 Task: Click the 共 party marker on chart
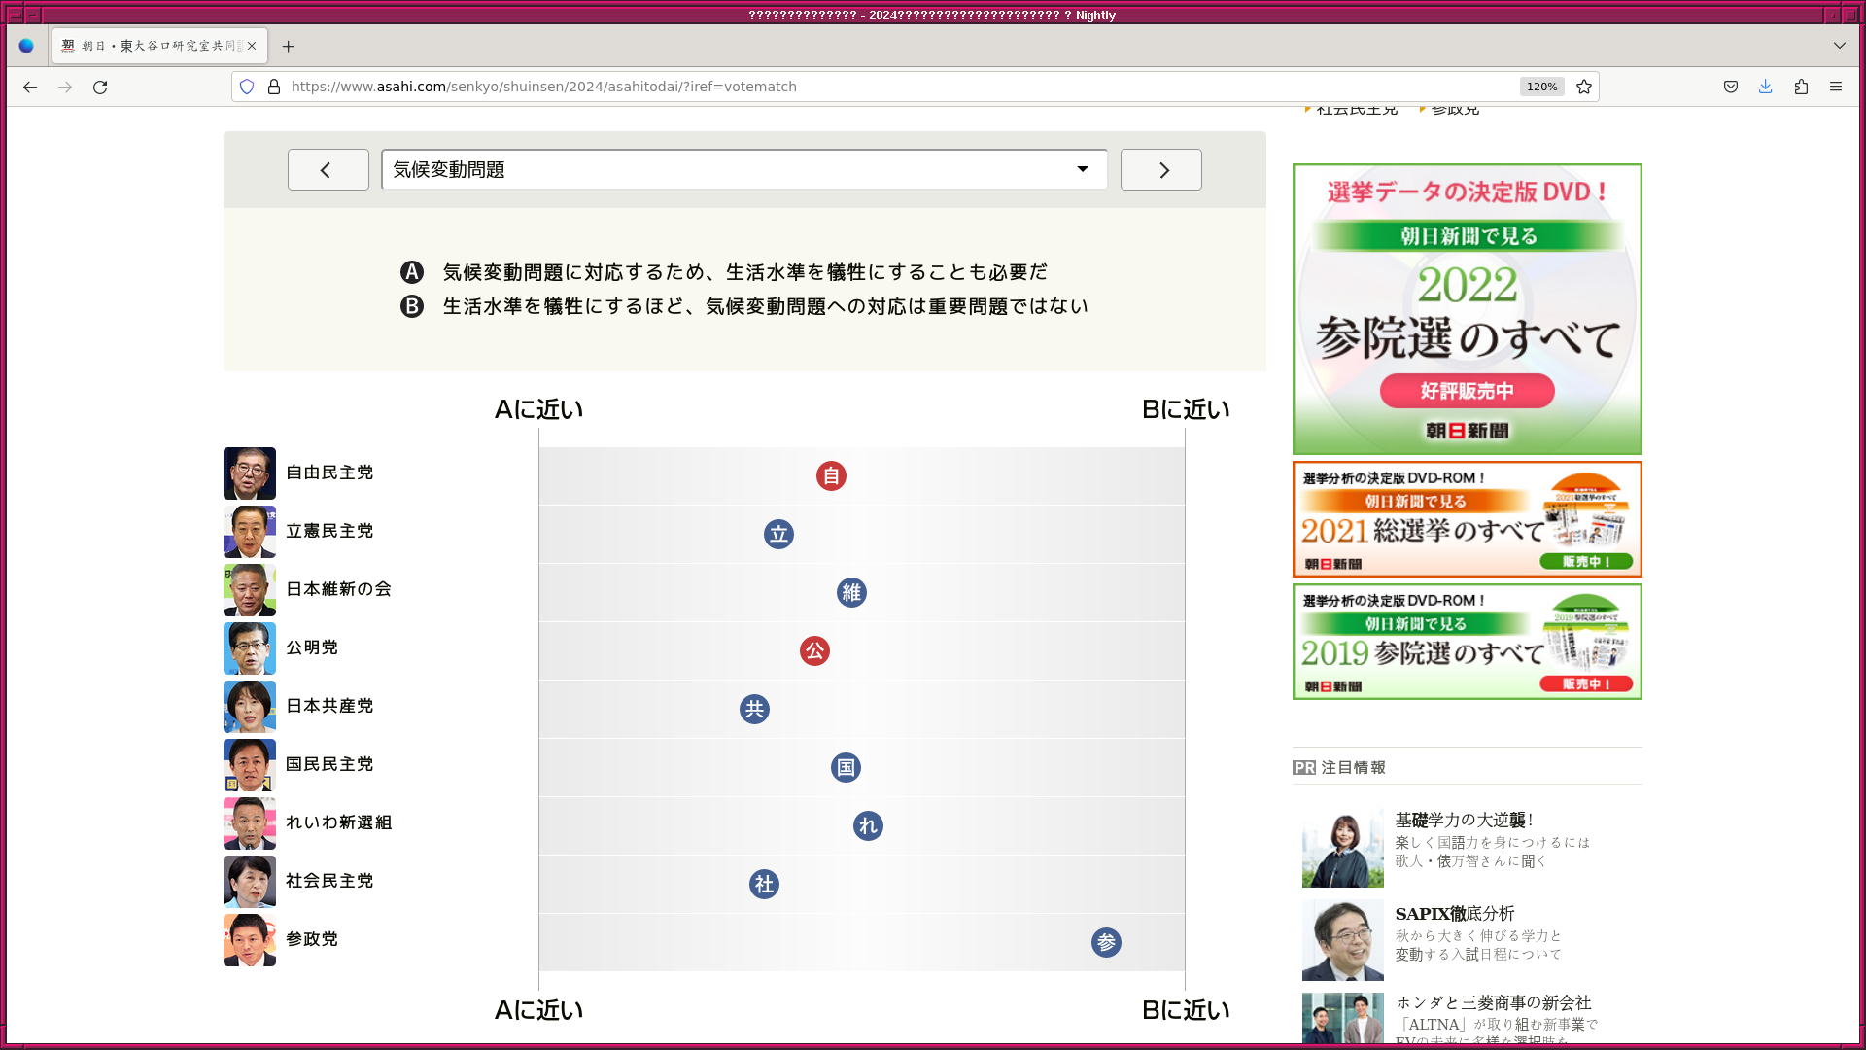754,710
